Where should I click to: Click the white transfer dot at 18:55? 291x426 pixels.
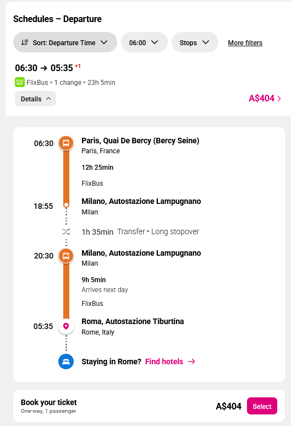[66, 204]
